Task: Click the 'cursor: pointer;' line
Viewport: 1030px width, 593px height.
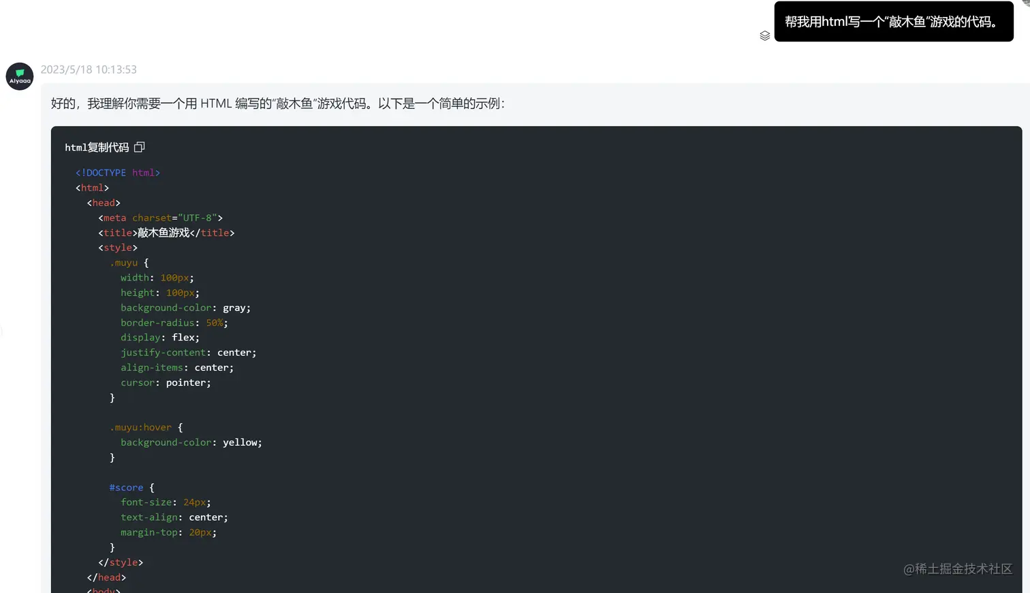Action: tap(166, 383)
